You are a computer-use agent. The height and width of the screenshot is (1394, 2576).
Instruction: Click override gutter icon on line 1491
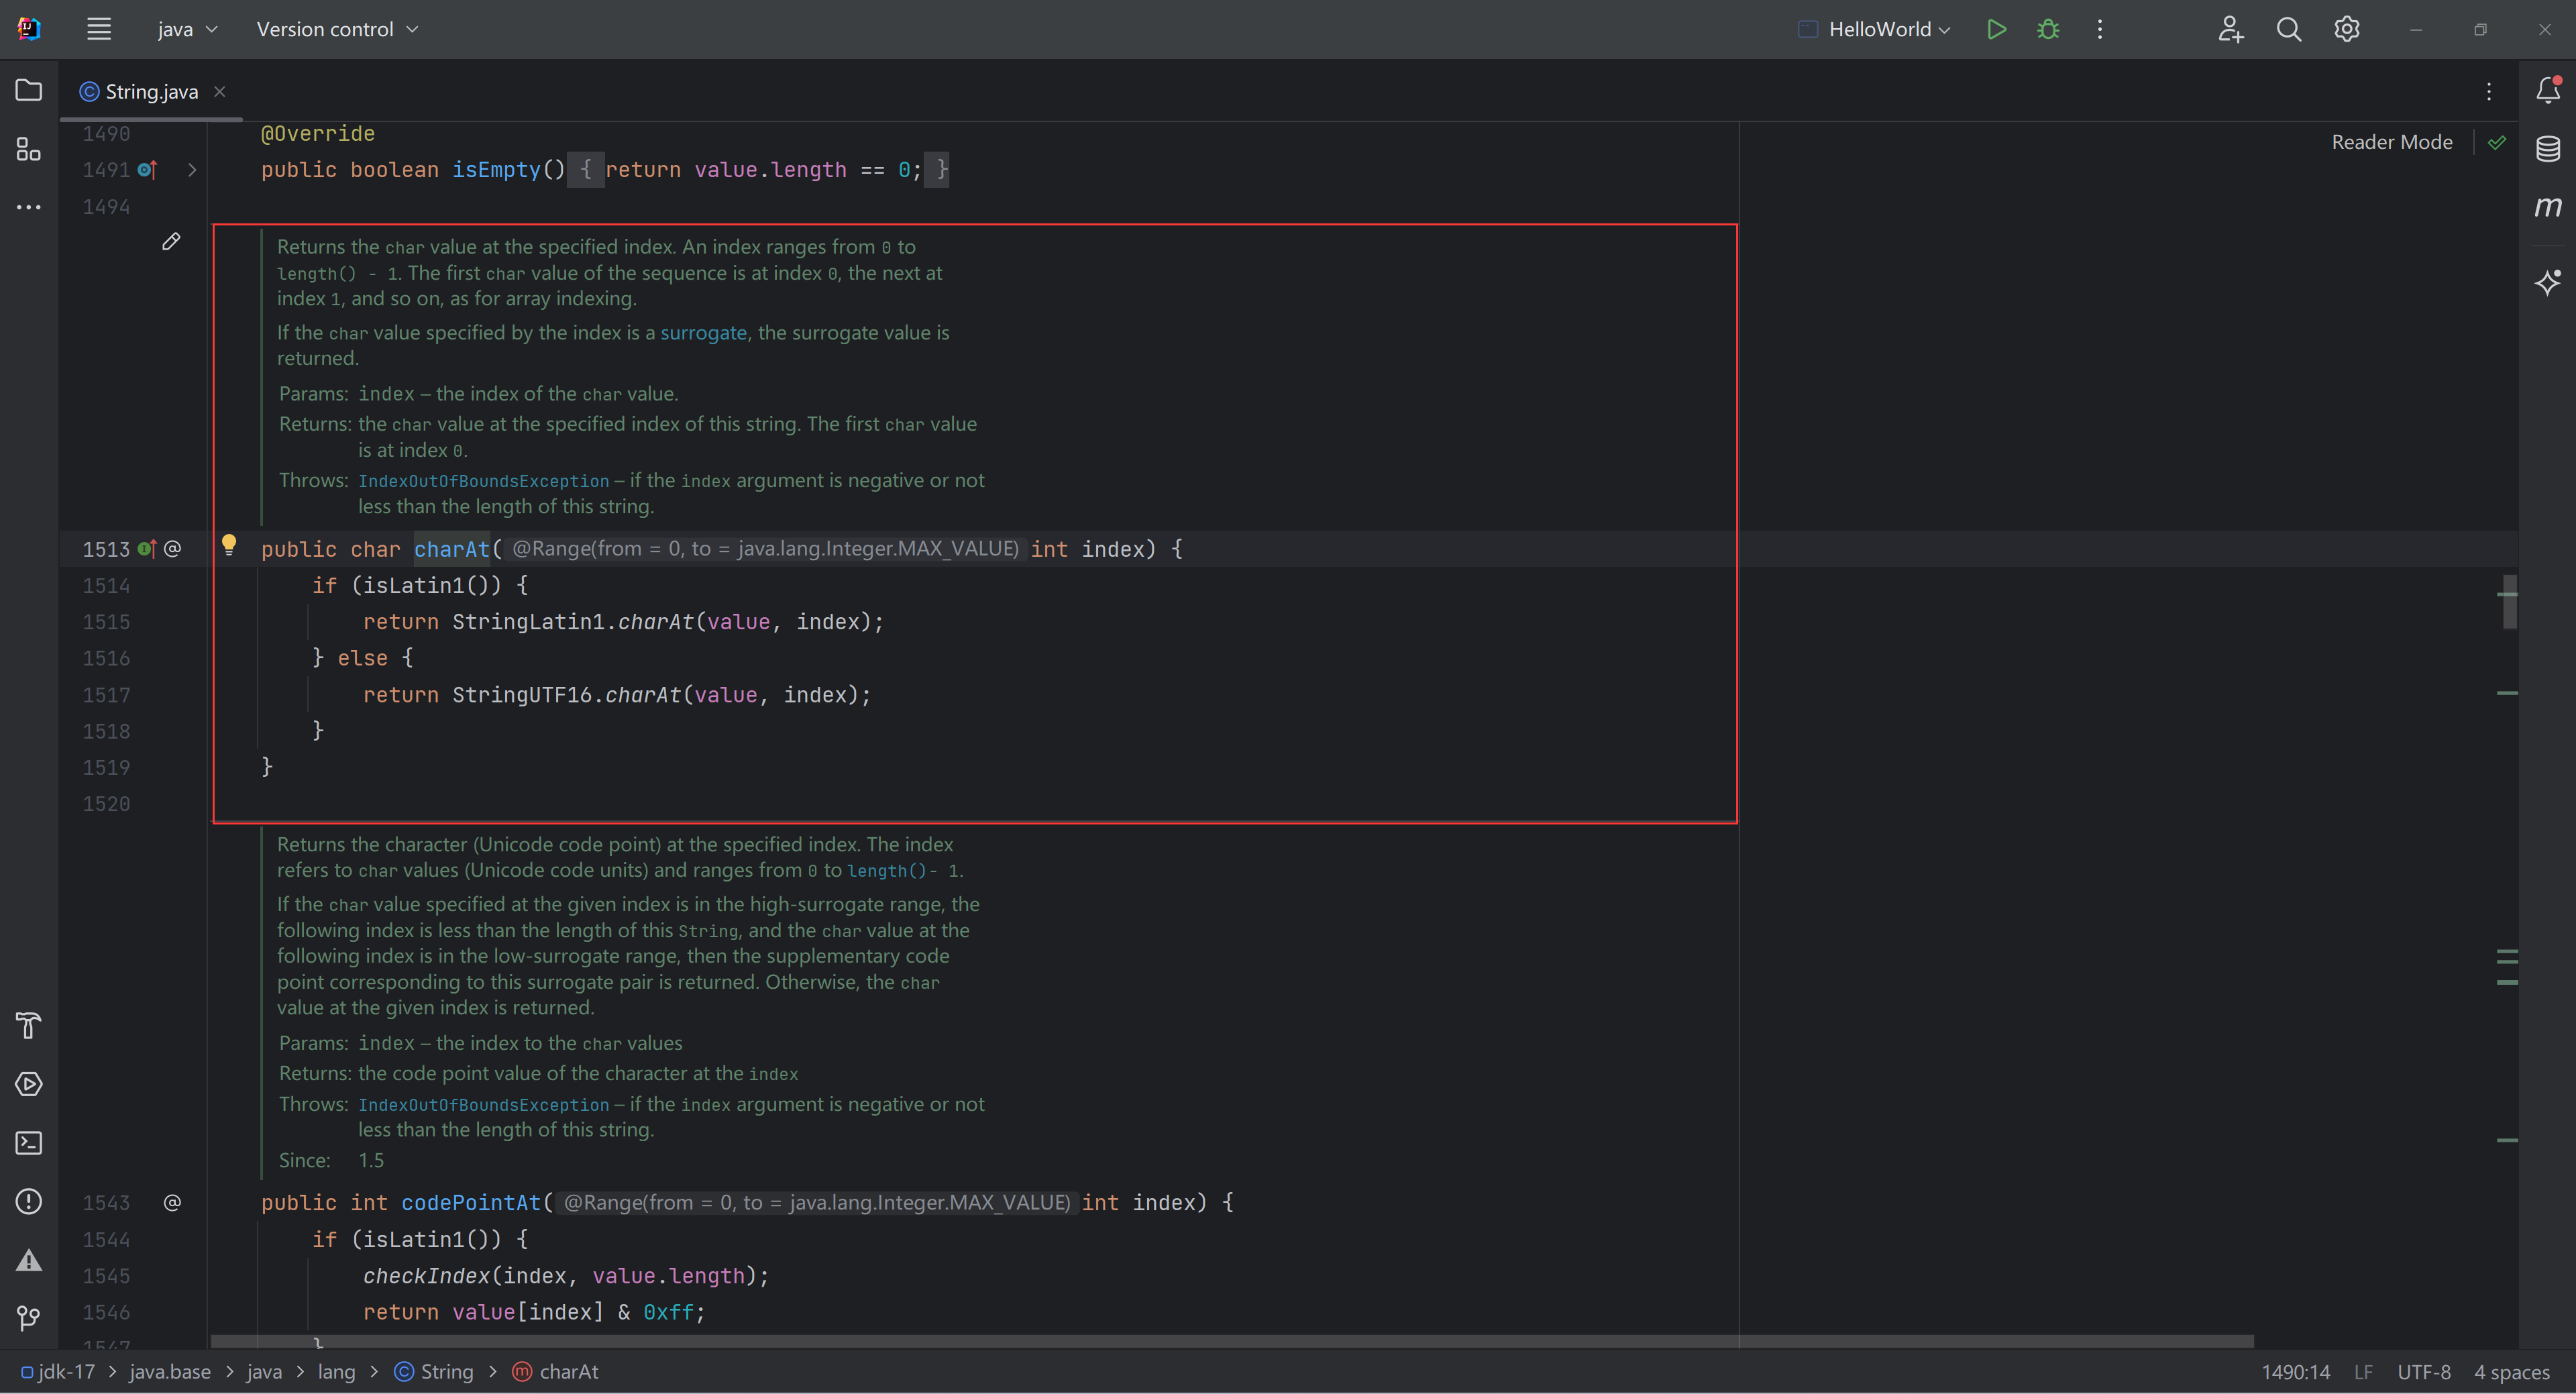point(147,170)
